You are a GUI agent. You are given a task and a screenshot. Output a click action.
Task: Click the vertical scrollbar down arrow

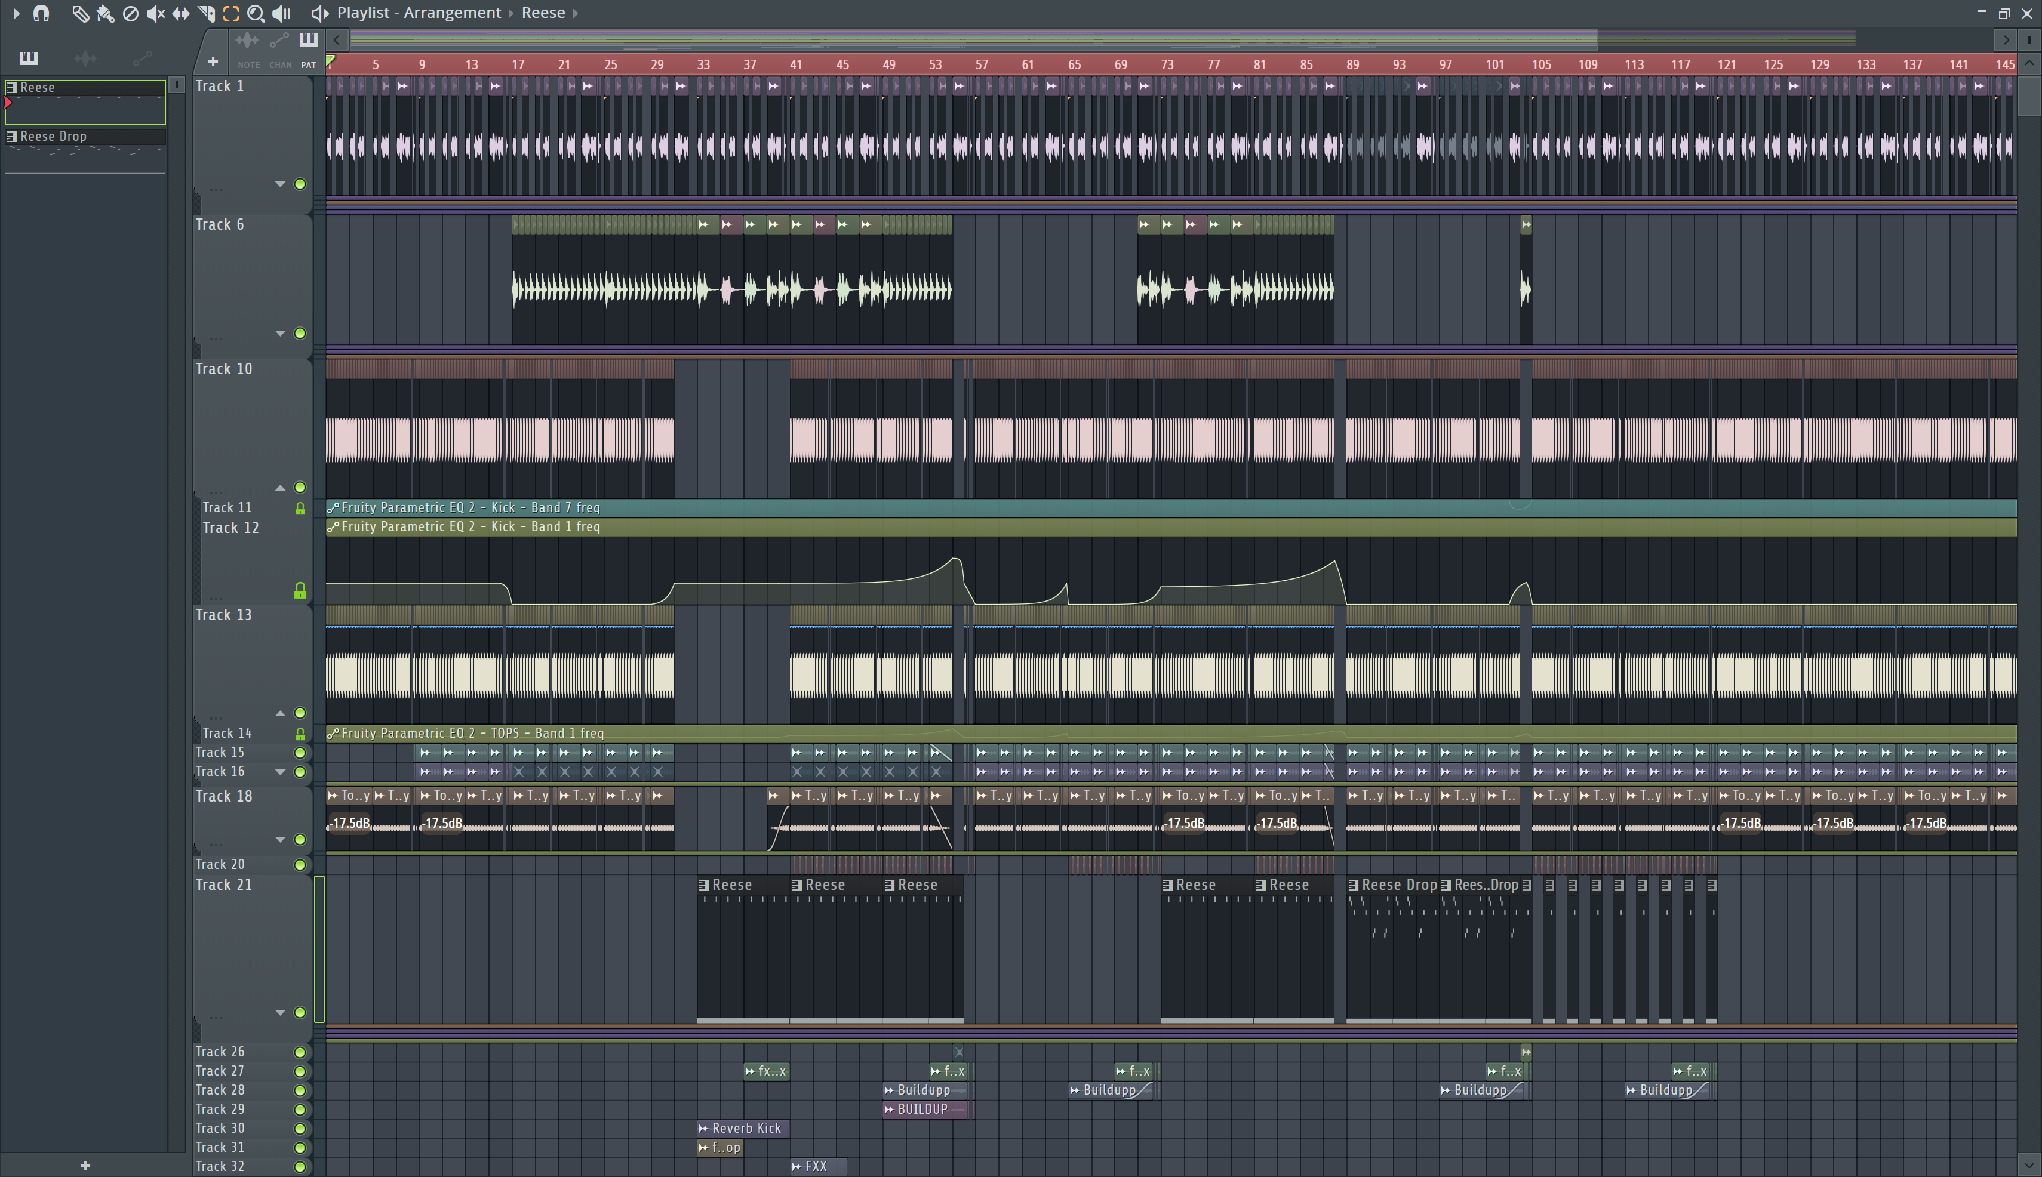tap(2029, 1165)
